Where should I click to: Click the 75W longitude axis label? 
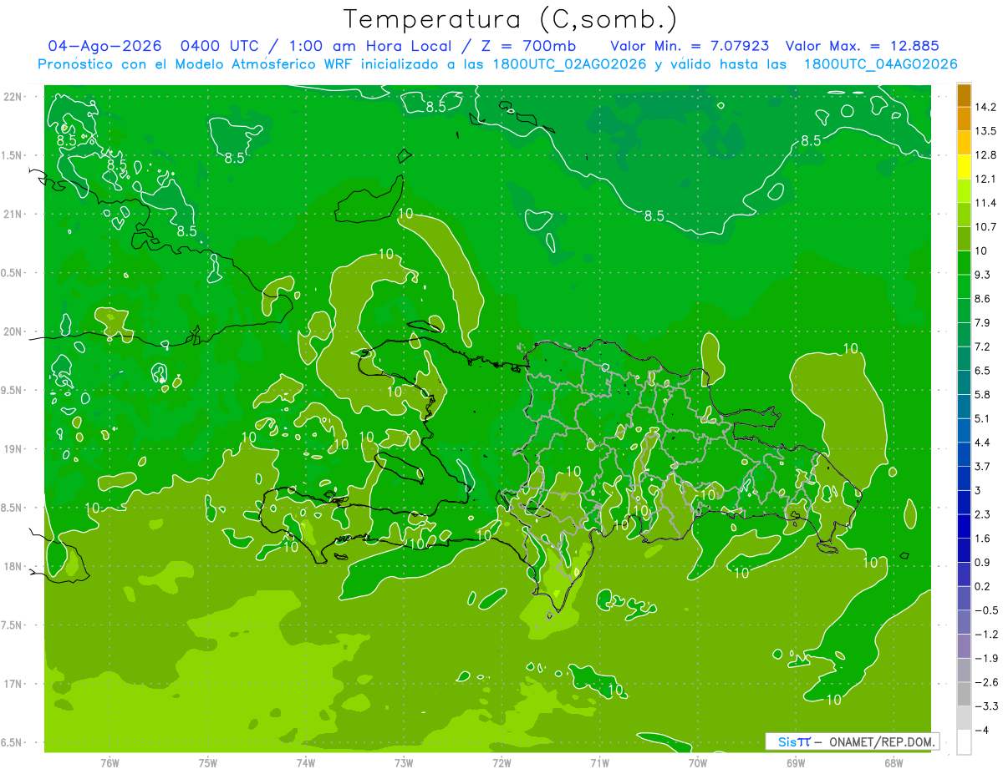click(208, 762)
